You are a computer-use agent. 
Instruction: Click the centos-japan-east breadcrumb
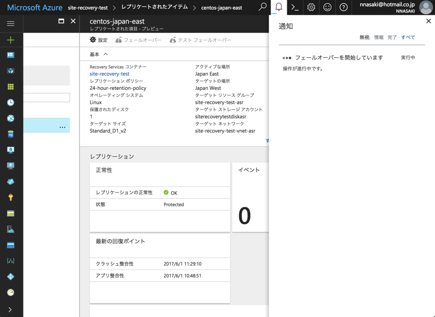point(221,8)
